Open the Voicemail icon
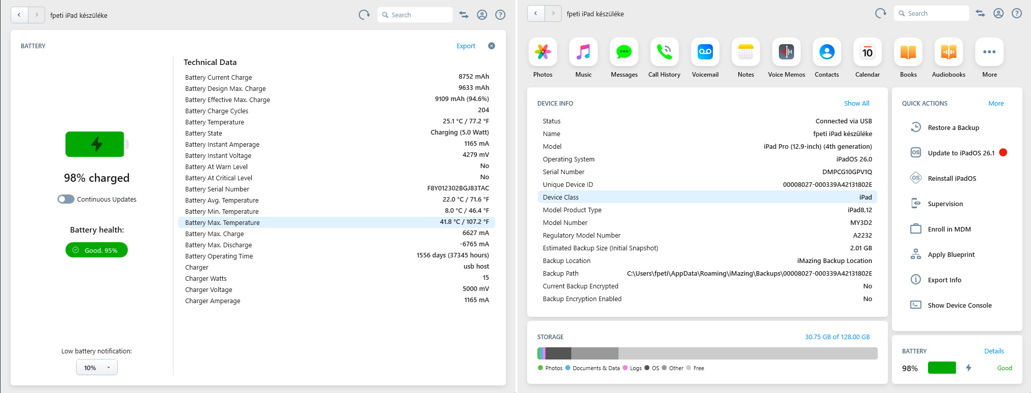1031x393 pixels. click(x=705, y=52)
